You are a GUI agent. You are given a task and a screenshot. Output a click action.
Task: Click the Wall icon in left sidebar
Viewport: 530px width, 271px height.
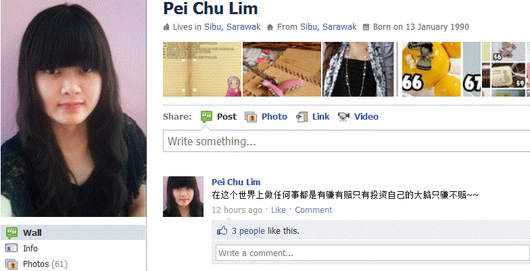coord(11,232)
